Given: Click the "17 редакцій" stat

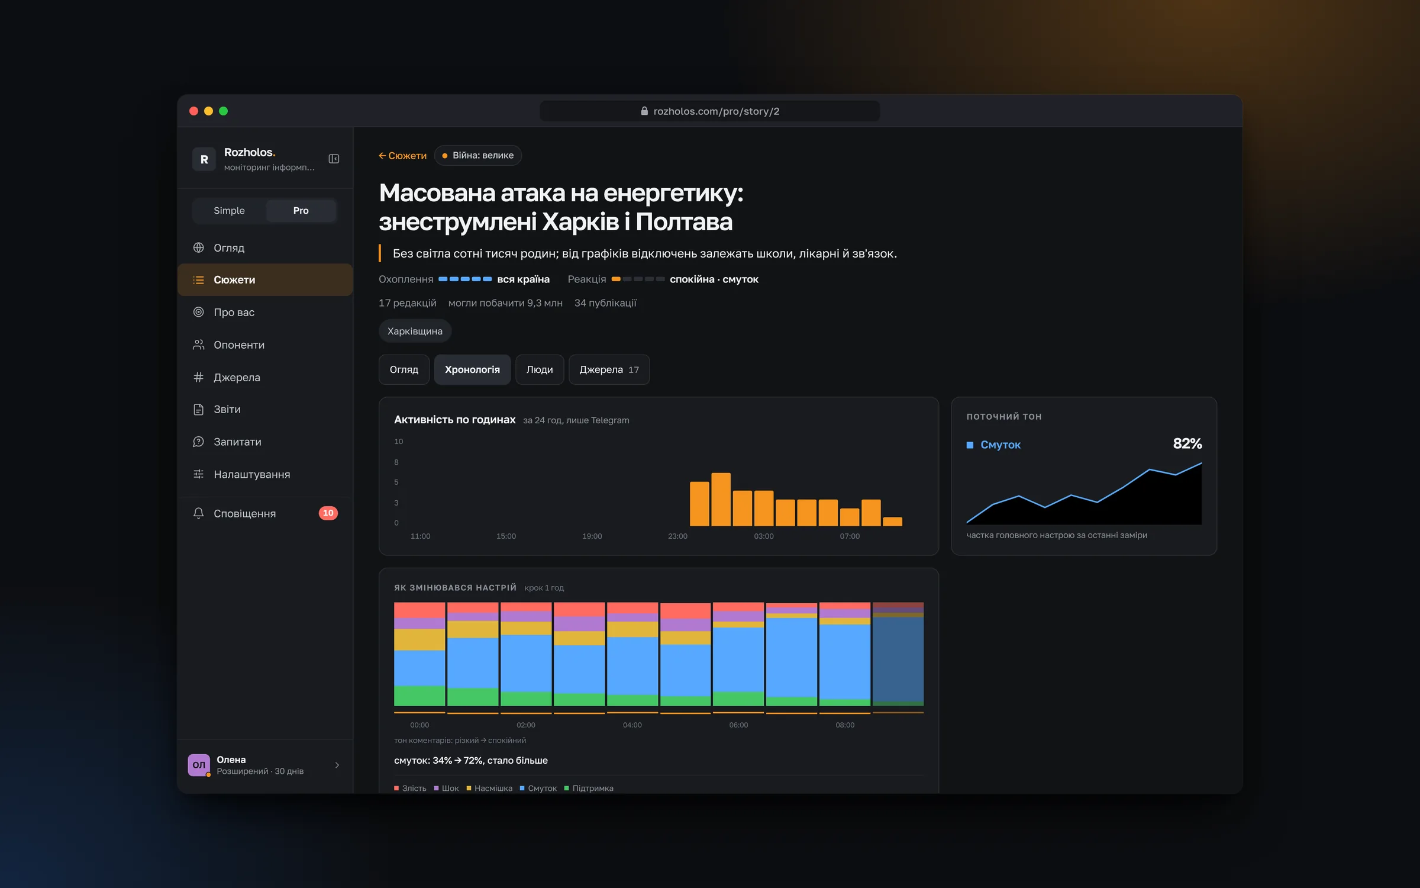Looking at the screenshot, I should (408, 303).
